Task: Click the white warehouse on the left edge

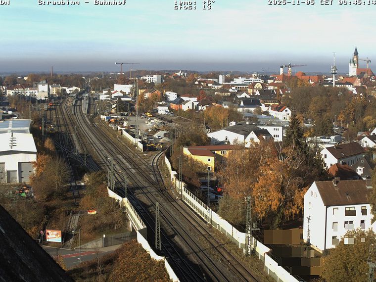Action: [16, 156]
